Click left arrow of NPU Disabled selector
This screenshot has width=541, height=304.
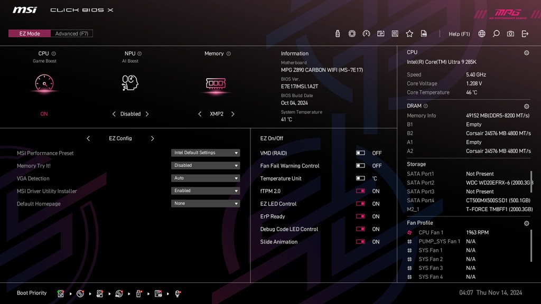[x=114, y=114]
